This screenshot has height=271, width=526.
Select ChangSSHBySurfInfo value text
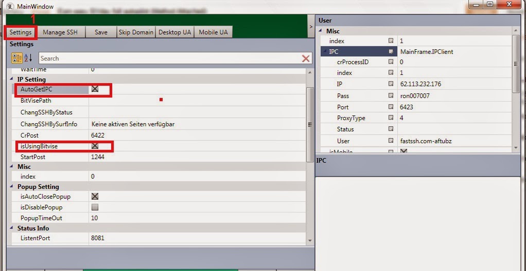point(133,124)
